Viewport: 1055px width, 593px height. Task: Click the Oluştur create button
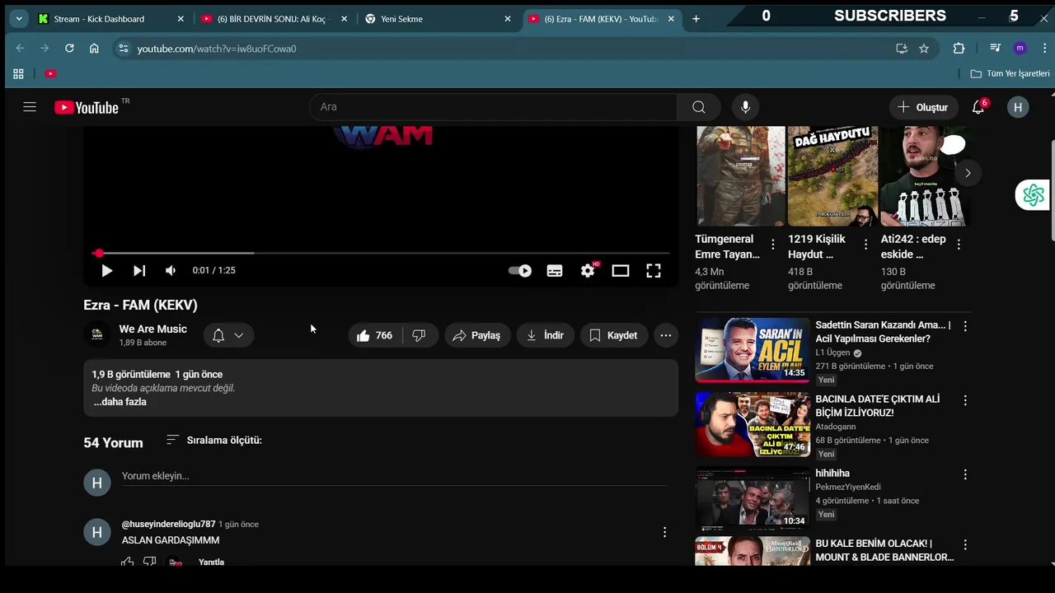(x=923, y=107)
